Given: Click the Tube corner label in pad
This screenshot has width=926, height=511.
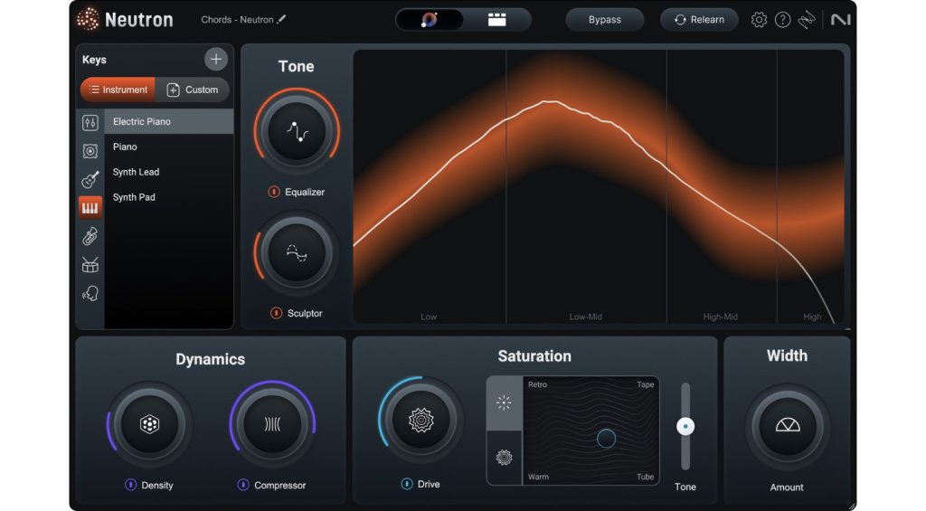Looking at the screenshot, I should click(645, 477).
